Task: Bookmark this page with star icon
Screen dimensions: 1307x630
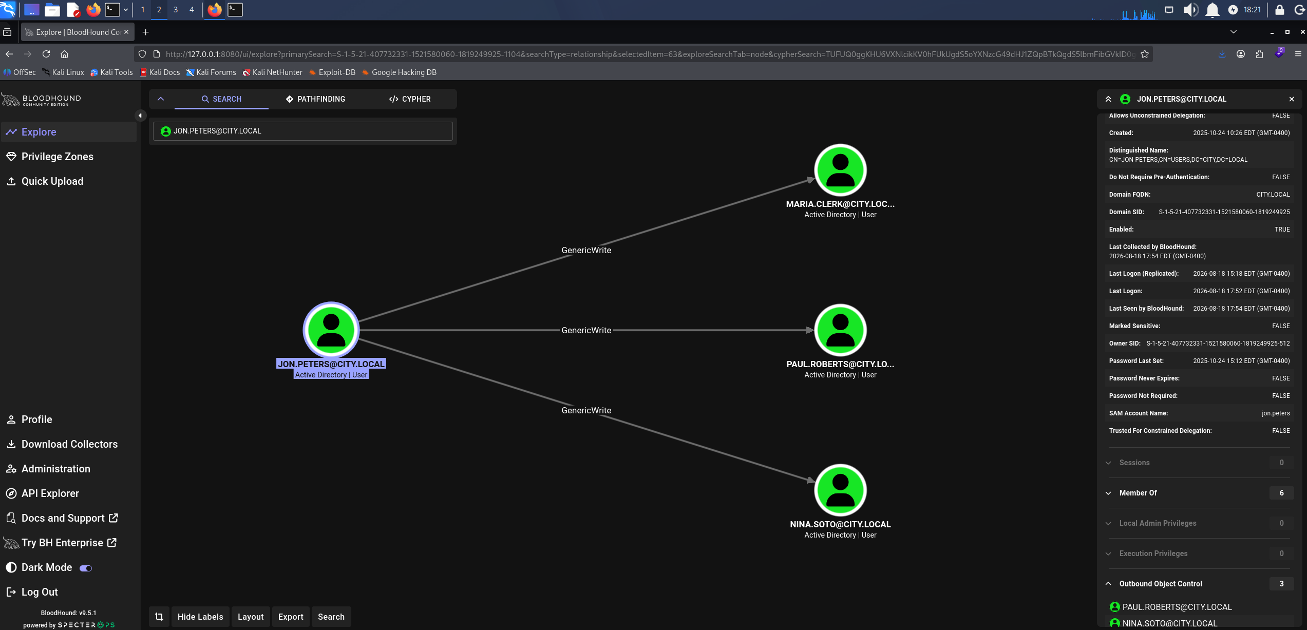Action: [1145, 54]
